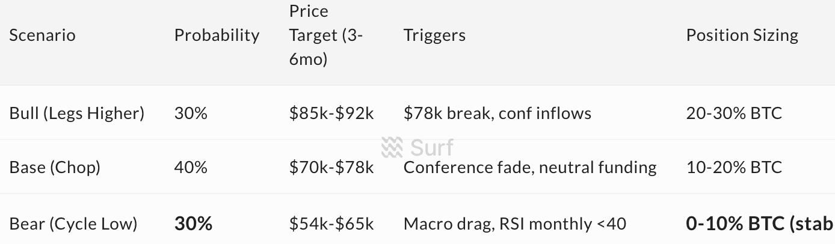Click the 20-30% BTC position sizing

pos(734,113)
